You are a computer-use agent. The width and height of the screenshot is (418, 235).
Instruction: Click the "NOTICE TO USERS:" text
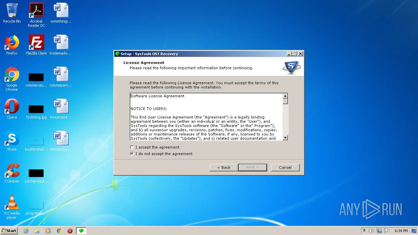(149, 109)
